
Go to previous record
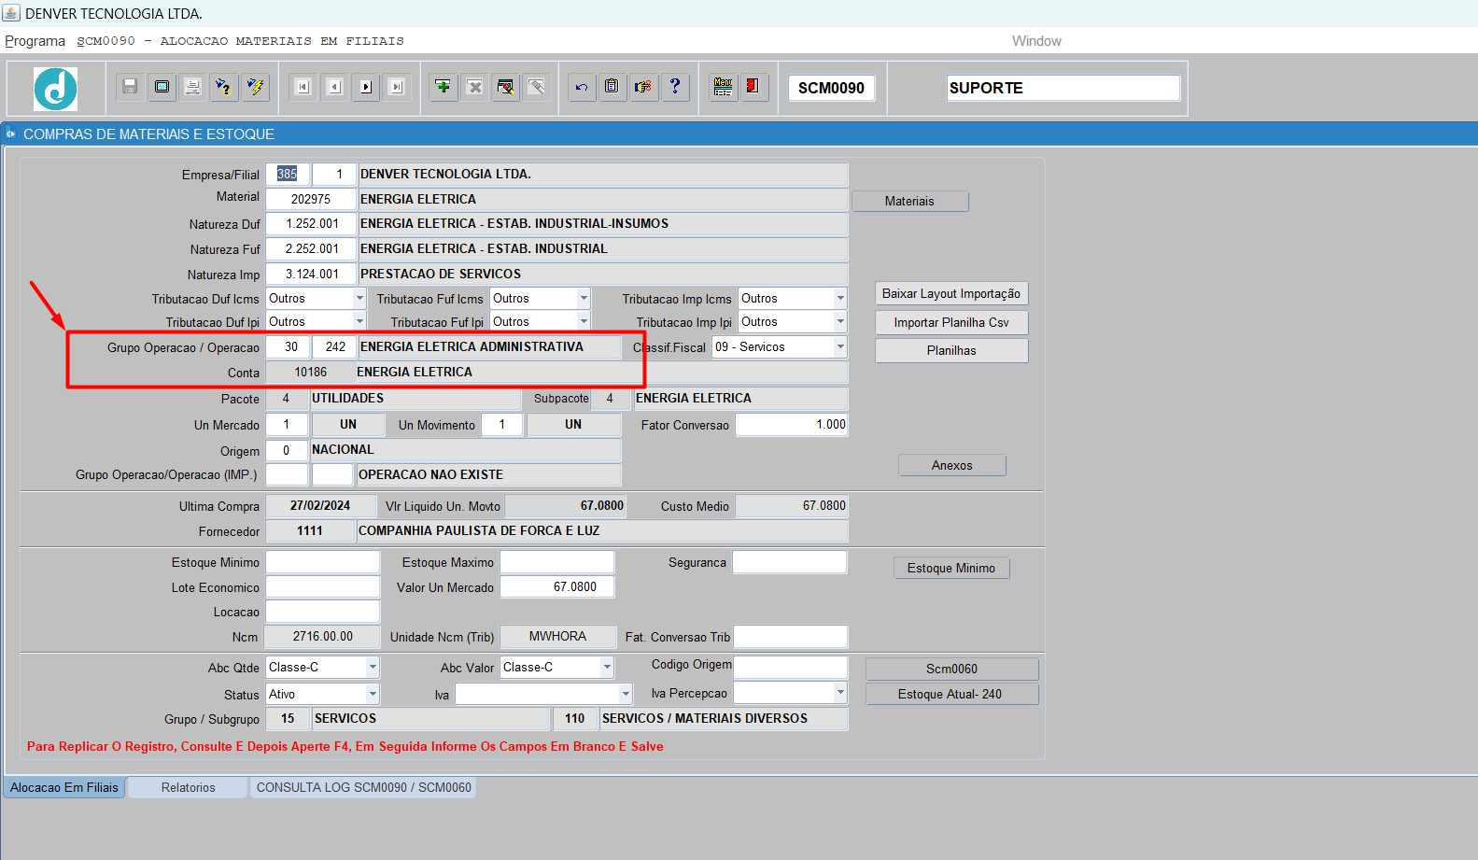click(x=334, y=87)
